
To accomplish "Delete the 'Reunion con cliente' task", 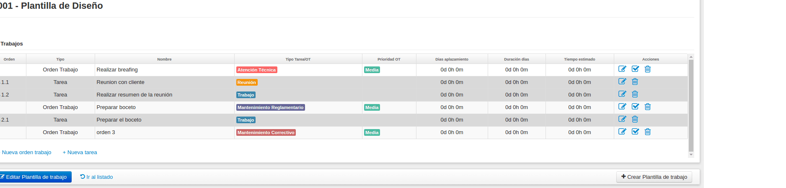I will point(635,81).
